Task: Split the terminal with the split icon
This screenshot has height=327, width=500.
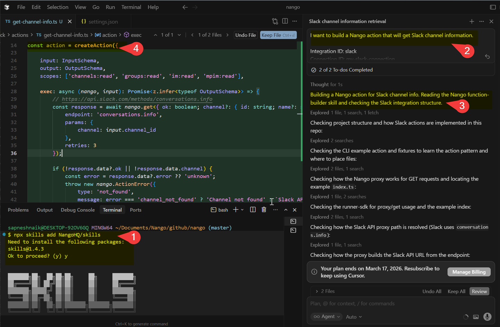Action: pos(253,210)
